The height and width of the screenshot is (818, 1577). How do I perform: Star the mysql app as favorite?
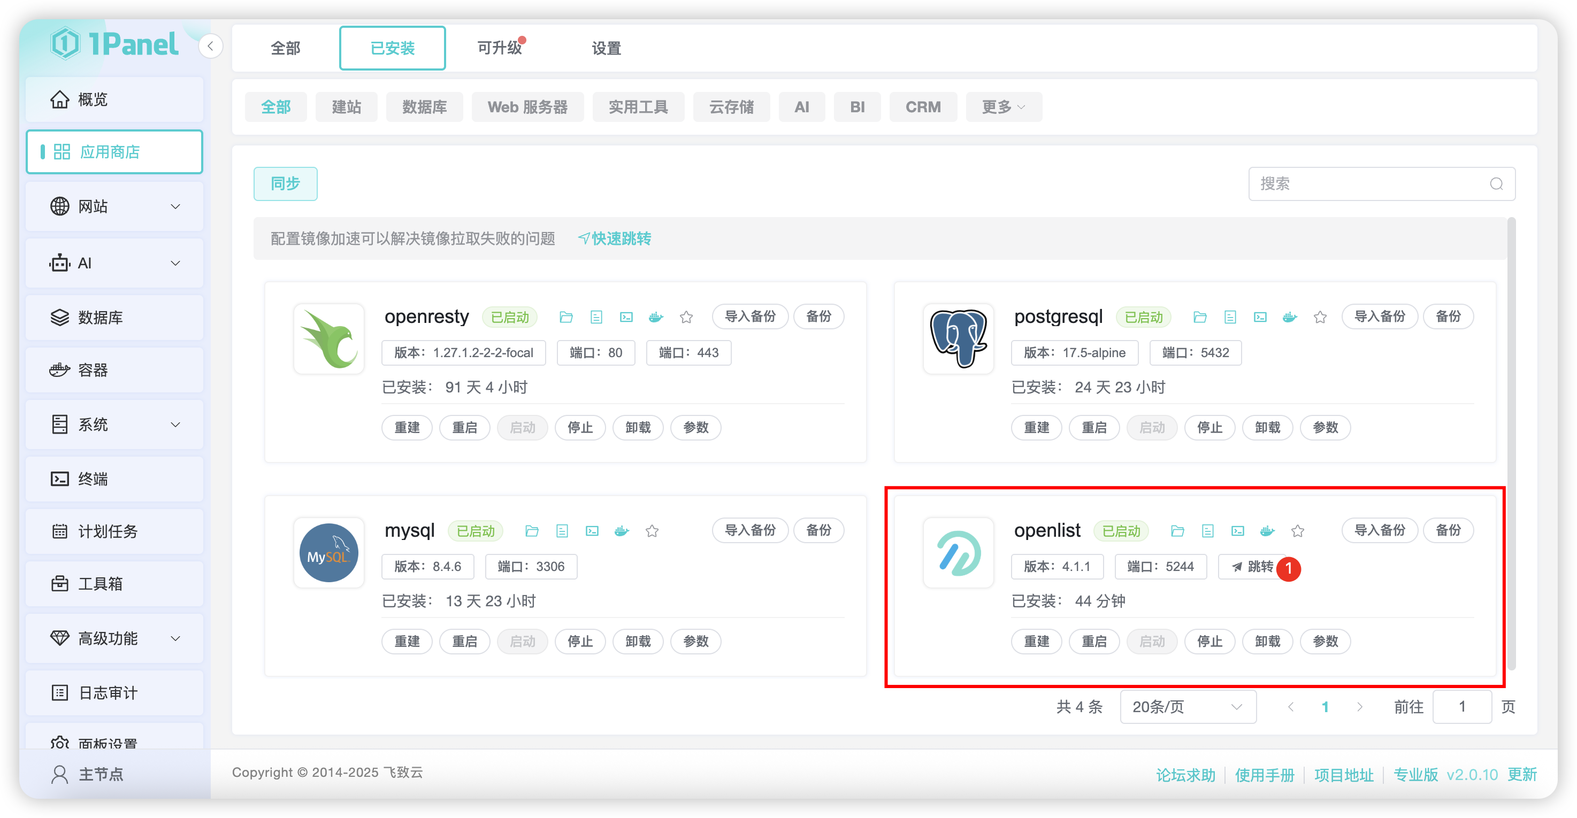[652, 530]
